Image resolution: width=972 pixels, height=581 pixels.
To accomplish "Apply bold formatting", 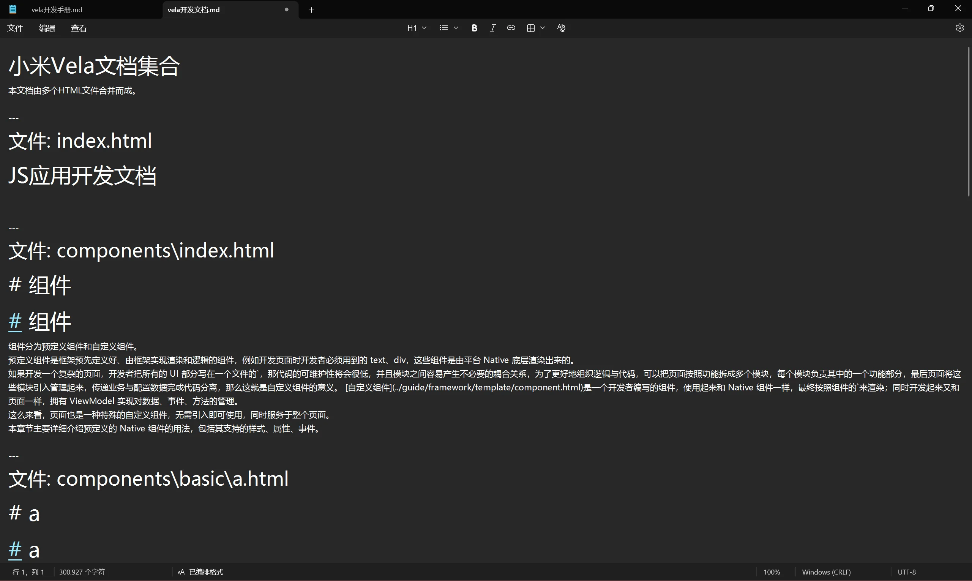I will point(474,28).
